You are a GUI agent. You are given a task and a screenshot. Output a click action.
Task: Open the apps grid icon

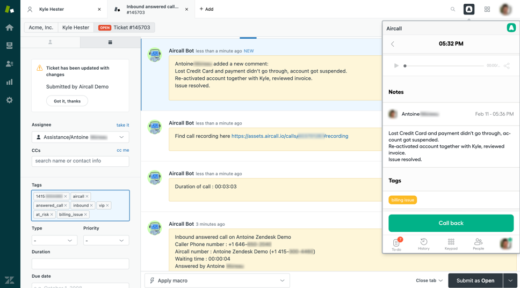[487, 9]
